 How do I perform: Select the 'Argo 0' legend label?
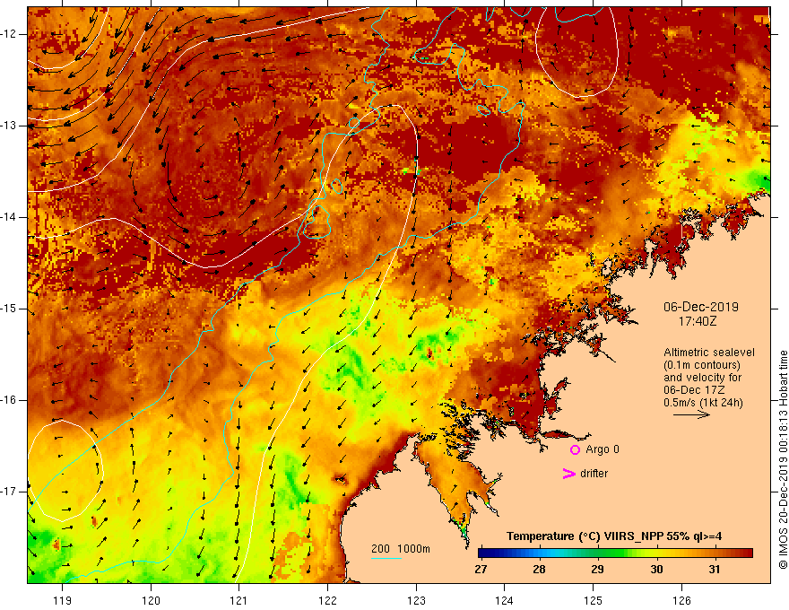click(x=603, y=449)
